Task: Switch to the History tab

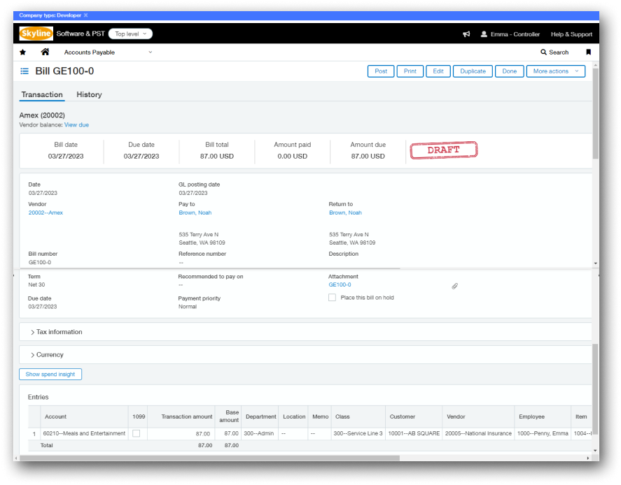Action: [89, 94]
